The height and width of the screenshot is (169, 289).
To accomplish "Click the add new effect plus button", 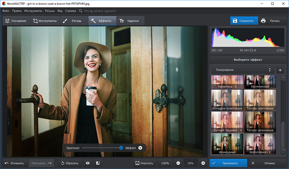I will coord(280,70).
